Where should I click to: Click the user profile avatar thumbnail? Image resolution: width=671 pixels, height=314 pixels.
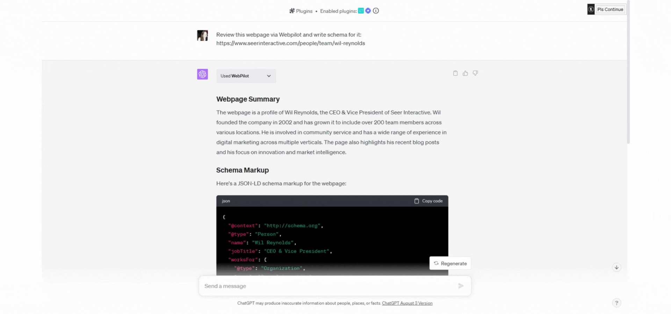click(x=202, y=35)
